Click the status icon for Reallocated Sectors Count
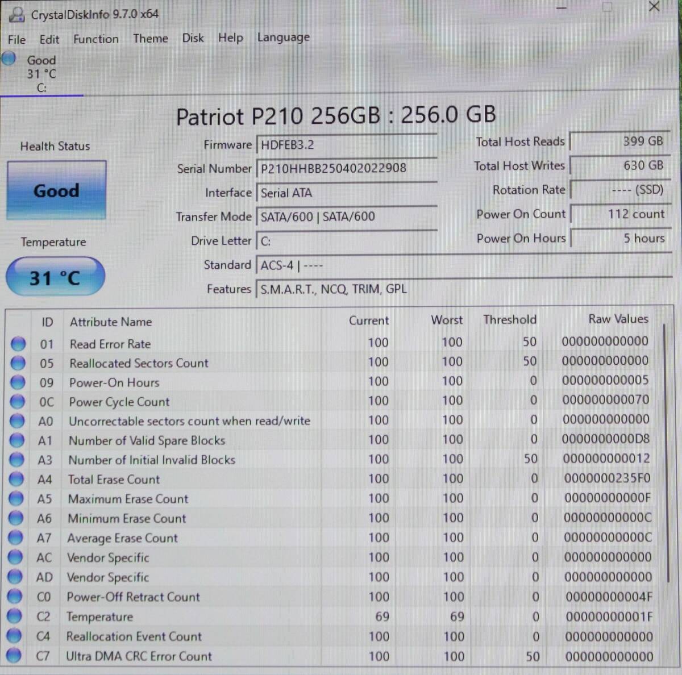This screenshot has height=675, width=682. pyautogui.click(x=18, y=363)
